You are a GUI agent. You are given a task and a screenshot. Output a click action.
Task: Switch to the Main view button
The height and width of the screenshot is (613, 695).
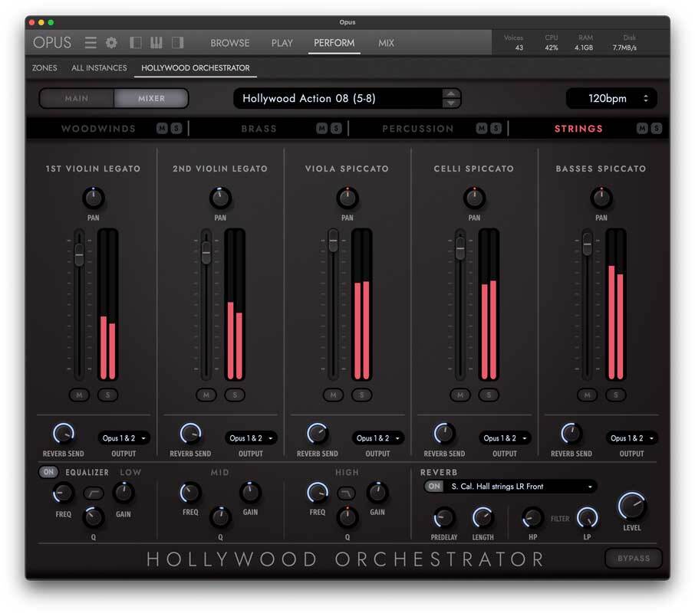point(77,99)
